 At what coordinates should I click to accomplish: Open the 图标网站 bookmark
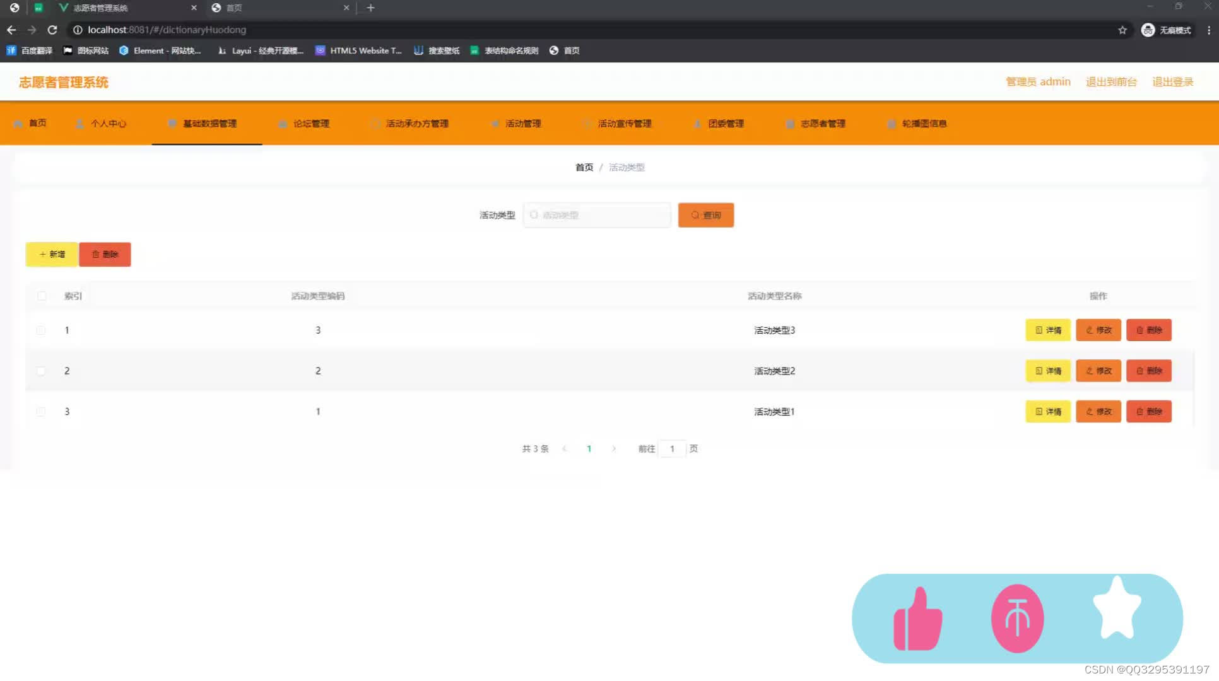point(86,50)
